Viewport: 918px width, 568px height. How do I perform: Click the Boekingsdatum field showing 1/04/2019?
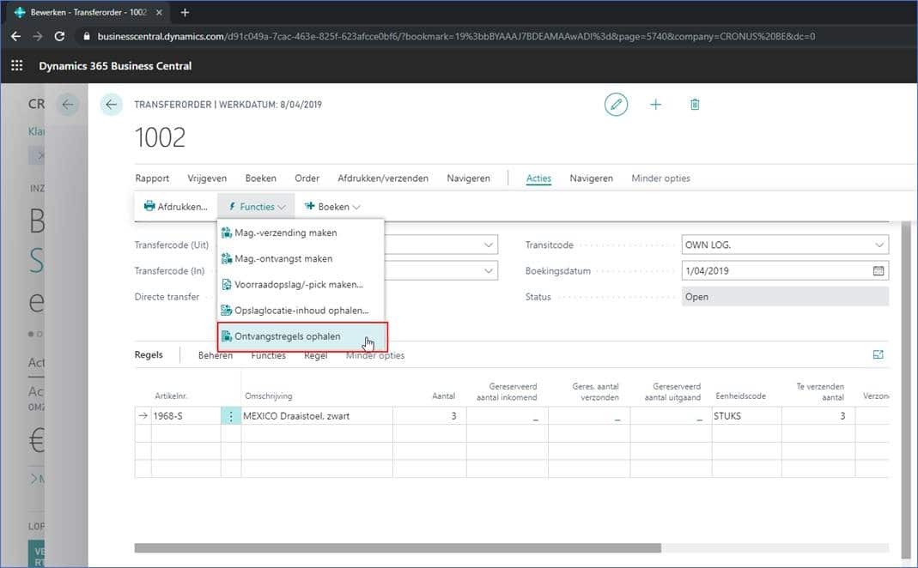(x=785, y=271)
